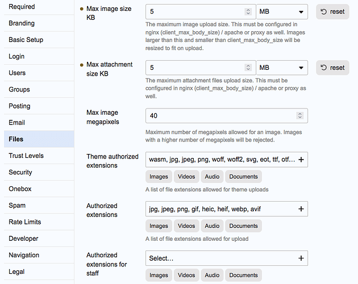This screenshot has height=284, width=358.
Task: Open Max image size unit MB dropdown
Action: (282, 11)
